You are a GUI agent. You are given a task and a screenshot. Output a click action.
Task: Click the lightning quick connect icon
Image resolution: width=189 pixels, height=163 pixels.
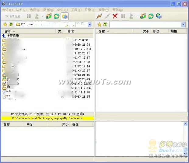click(x=99, y=16)
